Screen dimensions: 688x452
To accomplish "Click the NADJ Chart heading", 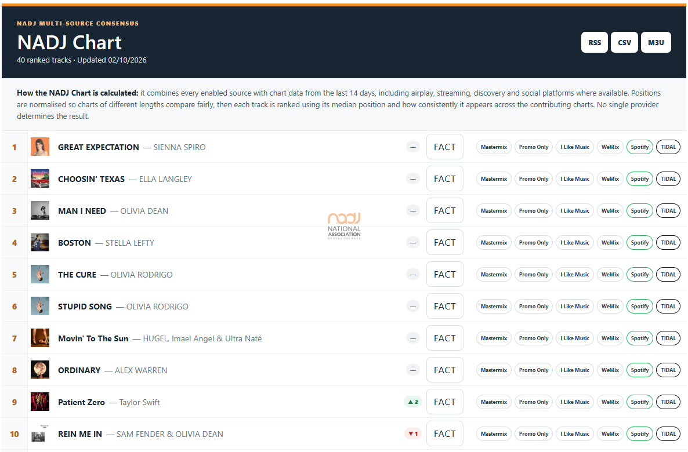I will tap(70, 42).
